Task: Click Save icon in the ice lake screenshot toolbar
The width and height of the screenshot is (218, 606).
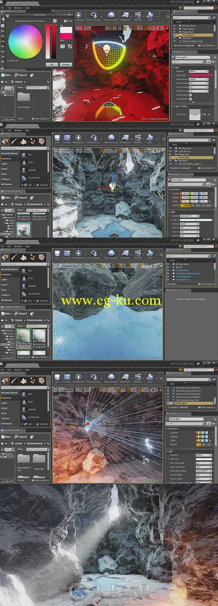Action: point(57,255)
